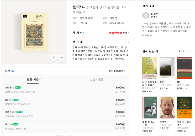Expand author bio with 더보기
This screenshot has width=195, height=136.
(x=147, y=36)
